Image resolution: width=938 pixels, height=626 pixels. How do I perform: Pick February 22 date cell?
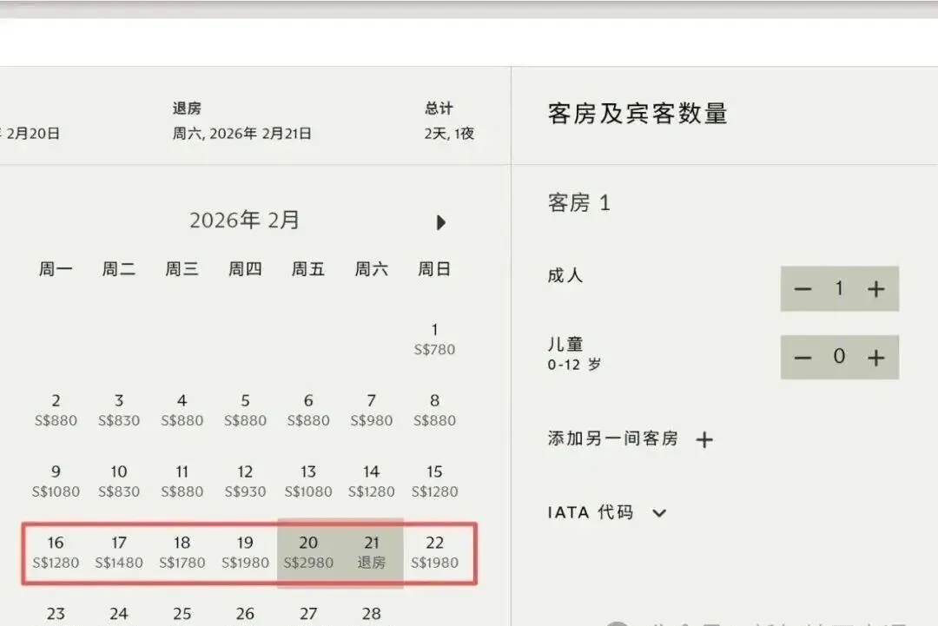click(x=434, y=552)
